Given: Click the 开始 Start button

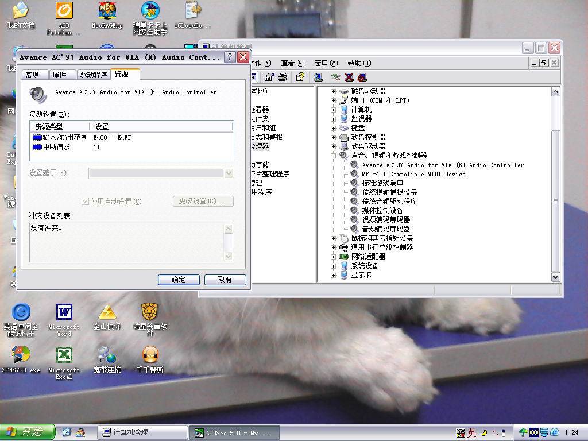Looking at the screenshot, I should coord(28,432).
